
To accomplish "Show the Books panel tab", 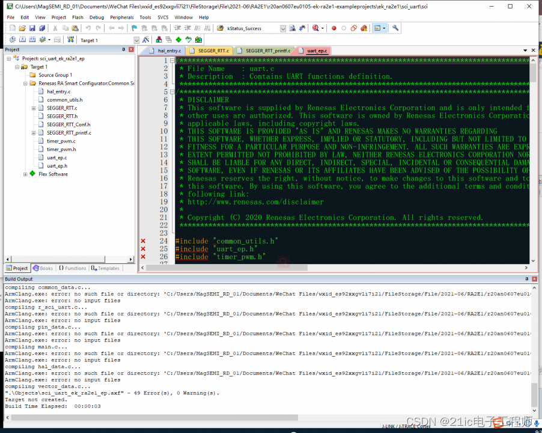I will [x=43, y=268].
